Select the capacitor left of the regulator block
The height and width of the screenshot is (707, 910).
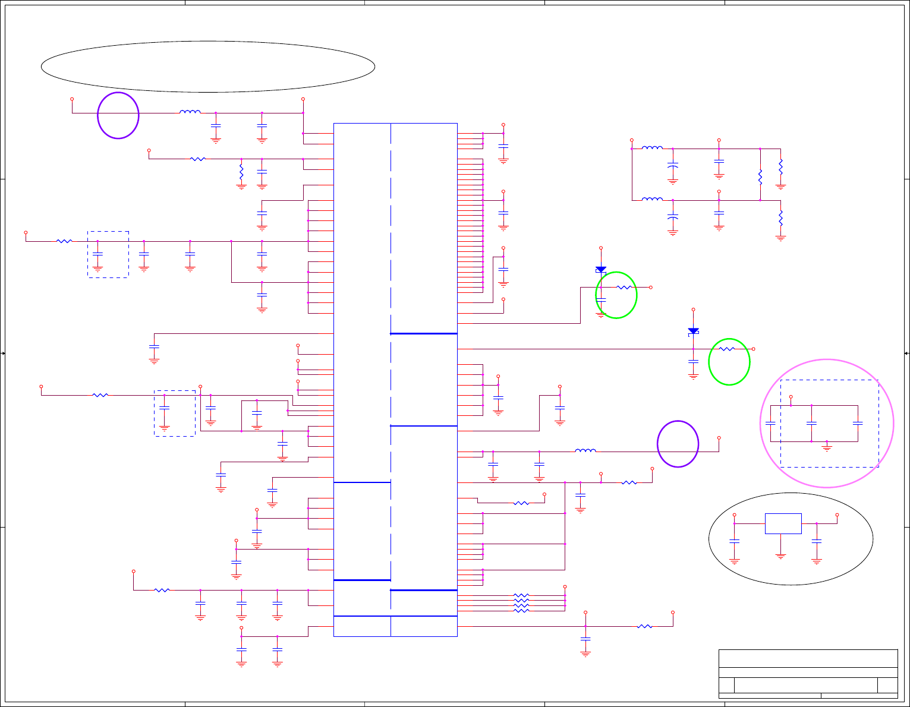735,541
